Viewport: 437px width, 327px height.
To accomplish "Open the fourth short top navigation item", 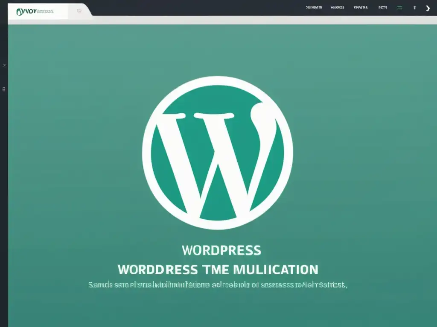I will coord(383,8).
